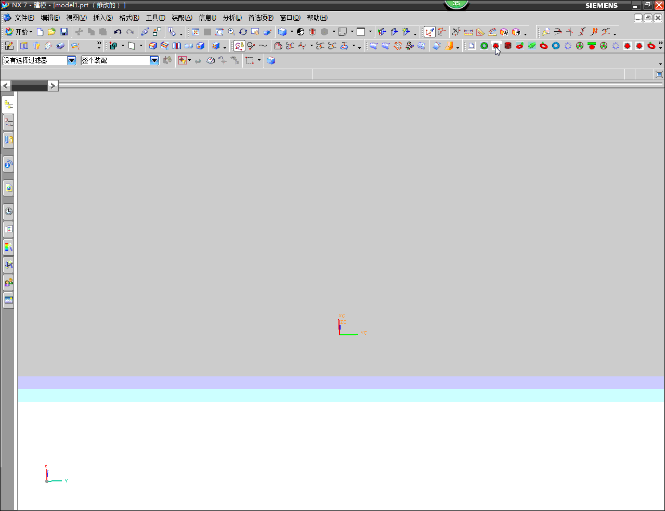
Task: Click the measure distance ruler icon
Action: (468, 32)
